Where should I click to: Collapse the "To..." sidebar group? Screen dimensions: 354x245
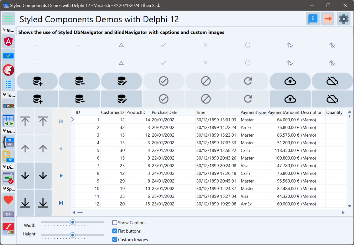click(x=8, y=95)
